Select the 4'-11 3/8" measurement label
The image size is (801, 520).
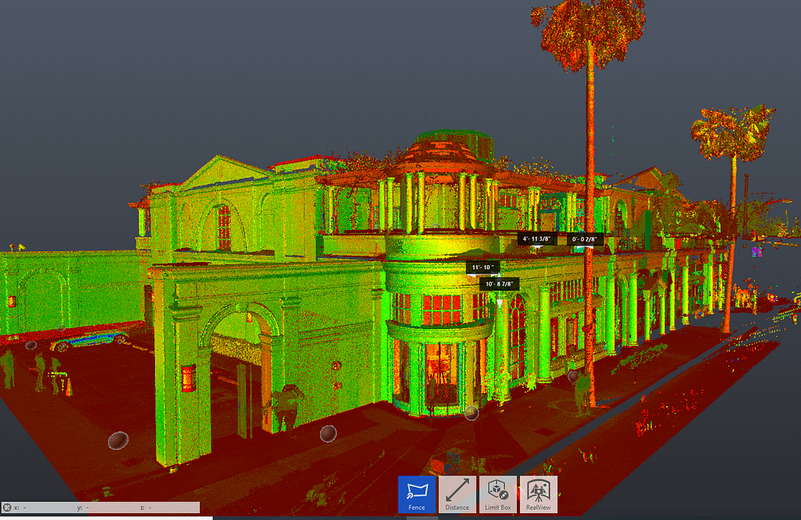click(x=537, y=238)
